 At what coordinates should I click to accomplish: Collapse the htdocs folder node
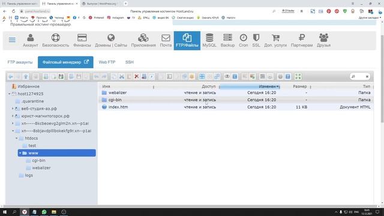16,138
